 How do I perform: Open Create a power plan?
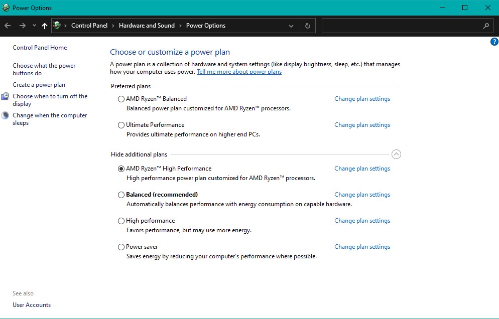pyautogui.click(x=39, y=85)
